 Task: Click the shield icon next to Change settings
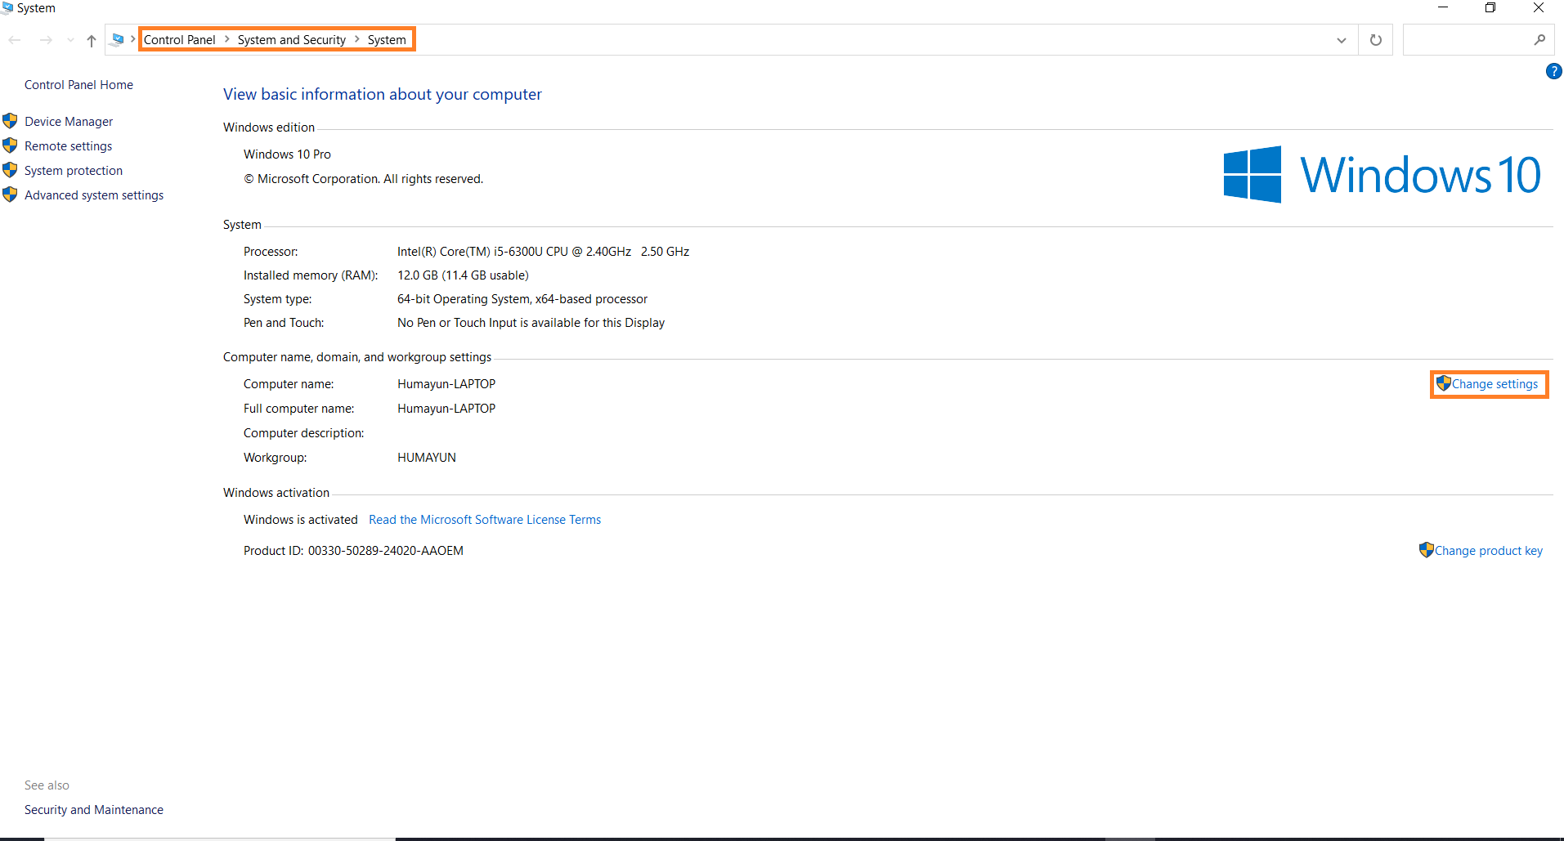point(1444,383)
